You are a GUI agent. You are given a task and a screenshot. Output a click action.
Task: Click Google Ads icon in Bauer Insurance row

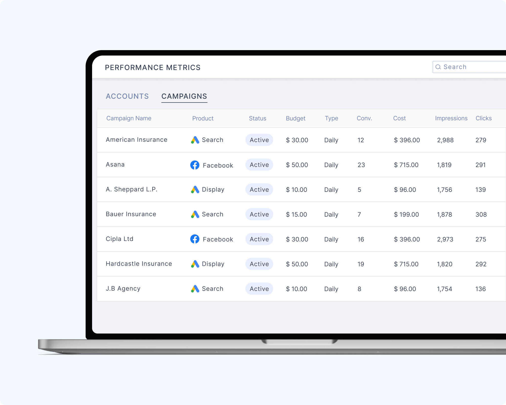tap(195, 214)
